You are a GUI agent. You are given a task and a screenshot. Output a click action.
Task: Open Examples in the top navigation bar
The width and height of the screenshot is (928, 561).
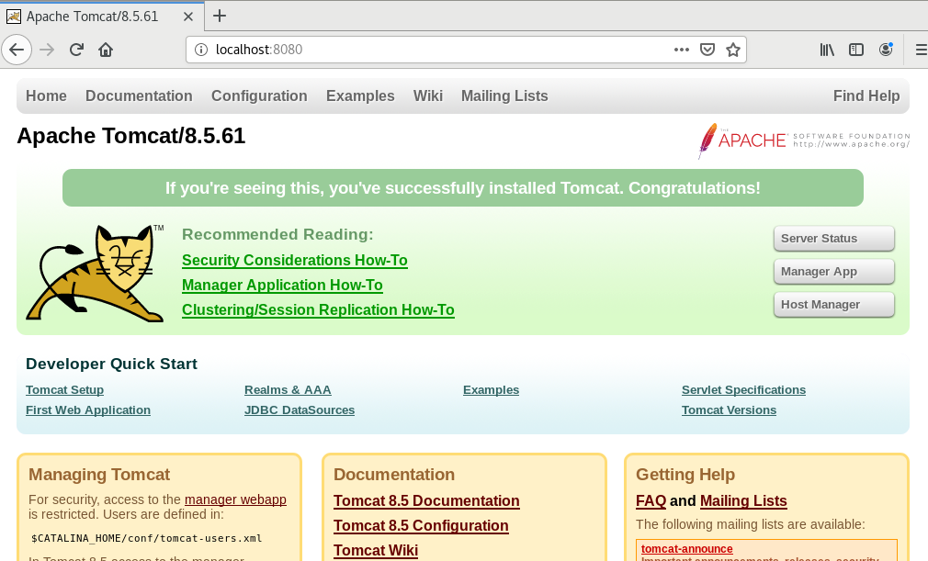tap(360, 95)
